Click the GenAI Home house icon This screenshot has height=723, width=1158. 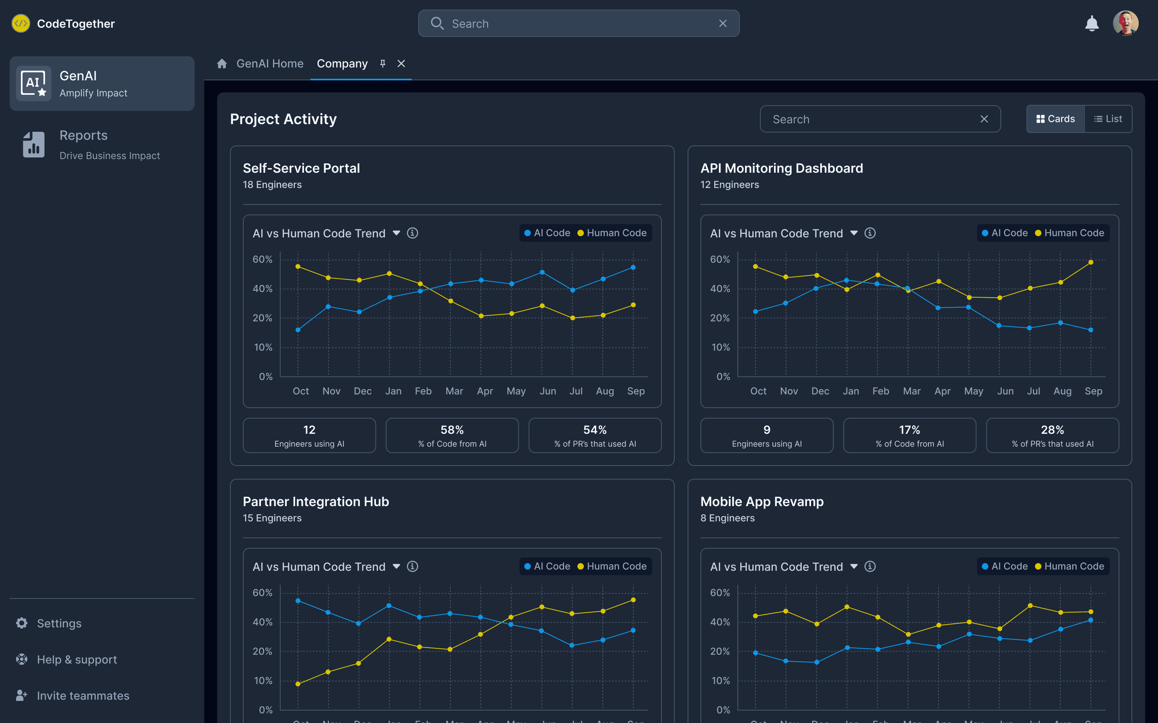pyautogui.click(x=222, y=63)
